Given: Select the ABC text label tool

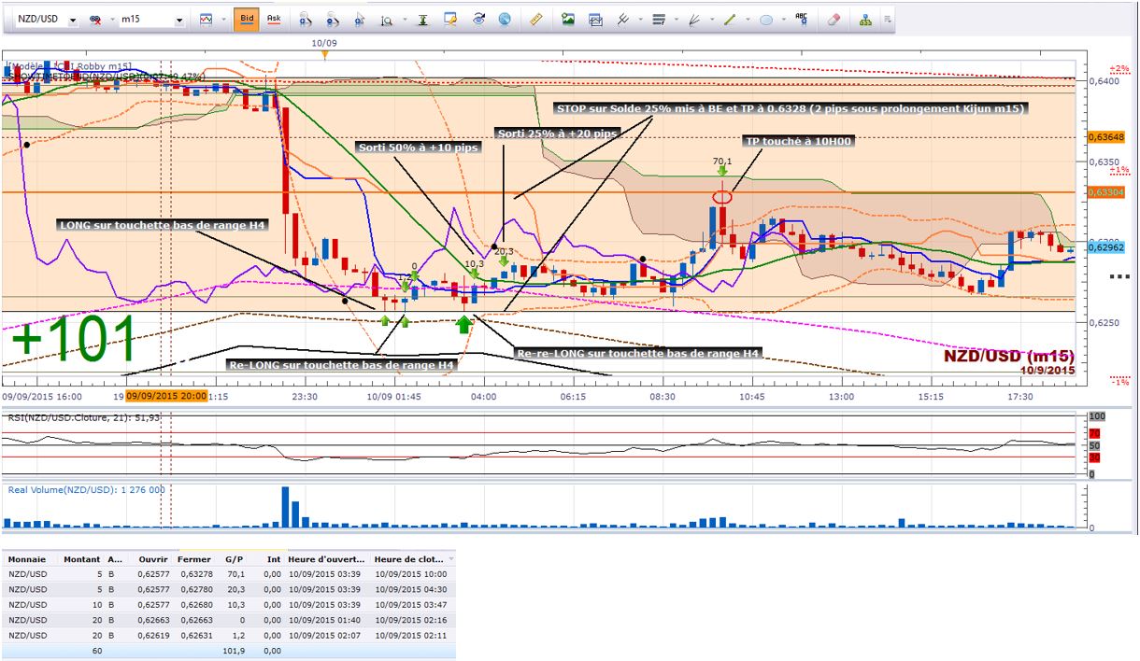Looking at the screenshot, I should [801, 19].
